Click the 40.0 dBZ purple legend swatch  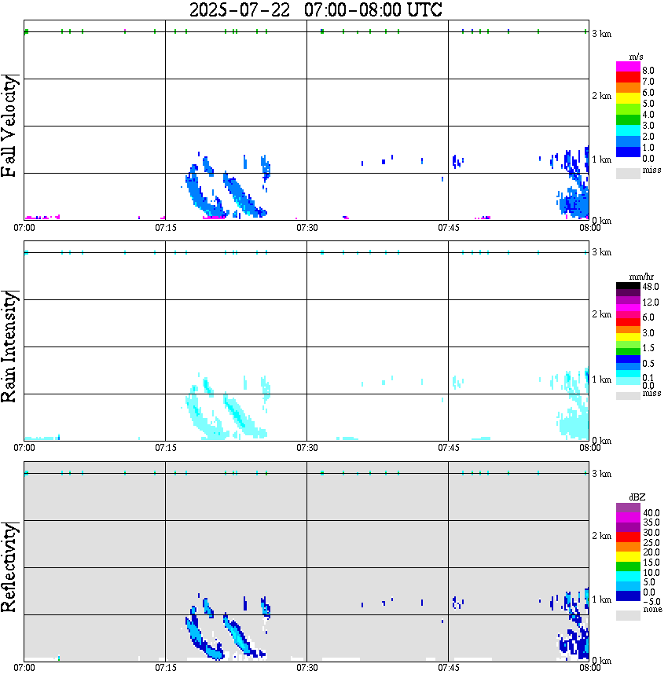coord(628,508)
